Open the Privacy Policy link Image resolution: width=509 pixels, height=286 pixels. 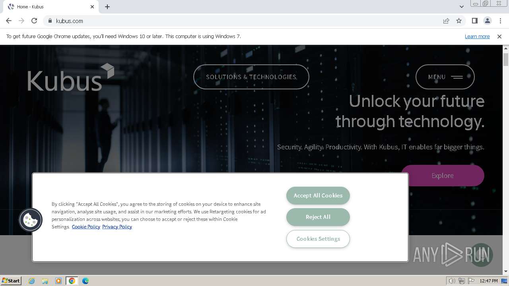coord(117,227)
